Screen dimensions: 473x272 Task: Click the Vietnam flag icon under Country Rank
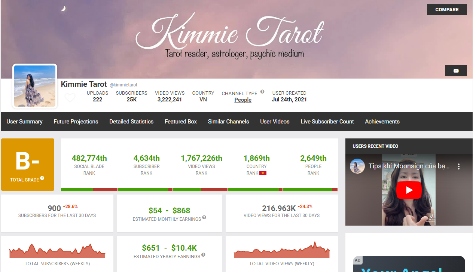tap(263, 173)
